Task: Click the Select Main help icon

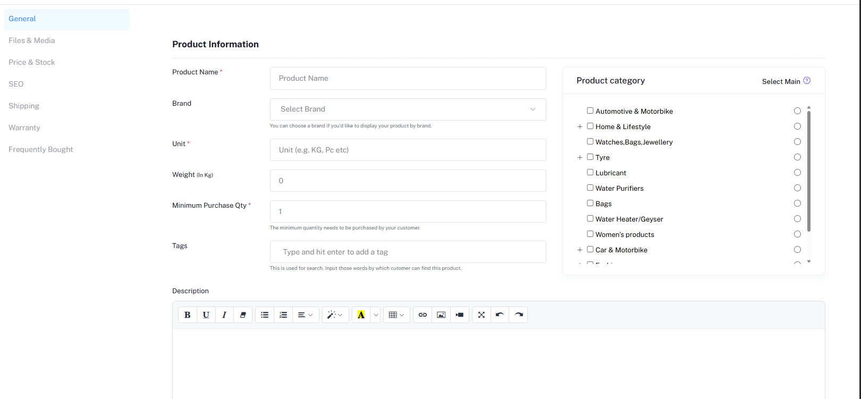Action: click(x=807, y=80)
